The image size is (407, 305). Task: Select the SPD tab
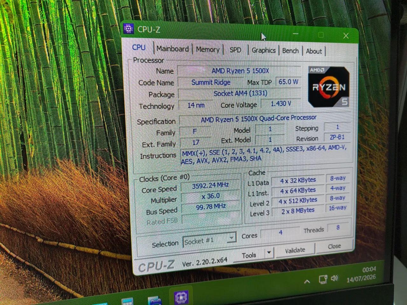(x=235, y=50)
